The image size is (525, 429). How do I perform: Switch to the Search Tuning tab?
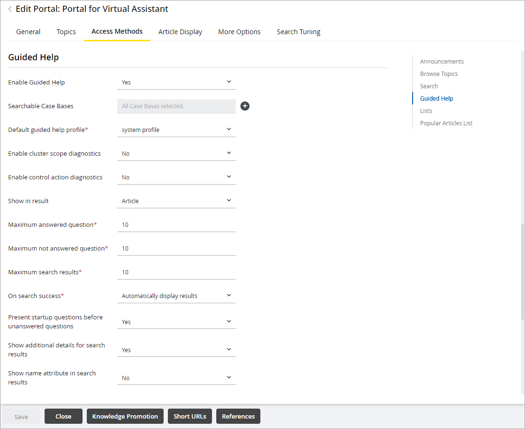298,31
